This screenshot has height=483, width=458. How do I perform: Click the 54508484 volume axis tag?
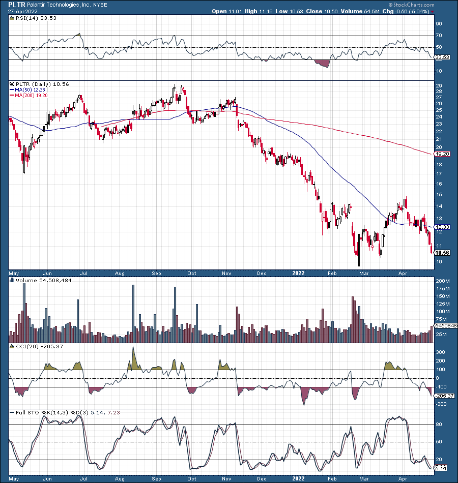(x=446, y=325)
